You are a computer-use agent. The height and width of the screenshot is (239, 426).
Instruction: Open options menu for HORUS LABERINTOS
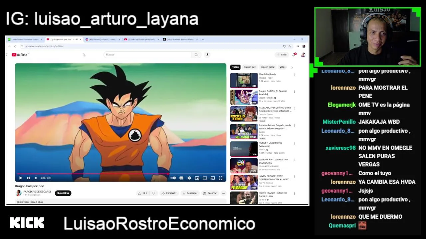point(295,143)
